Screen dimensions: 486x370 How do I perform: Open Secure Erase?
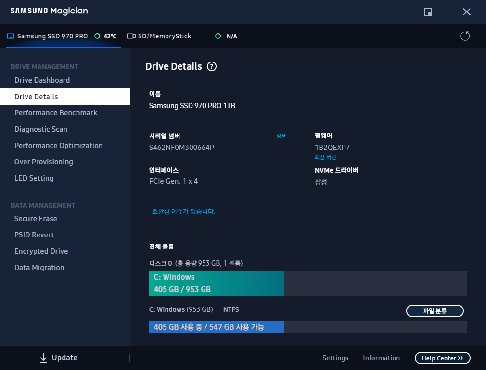pos(36,219)
